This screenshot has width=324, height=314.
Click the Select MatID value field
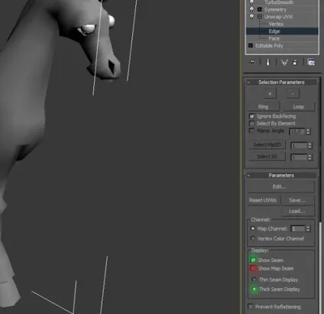(299, 146)
